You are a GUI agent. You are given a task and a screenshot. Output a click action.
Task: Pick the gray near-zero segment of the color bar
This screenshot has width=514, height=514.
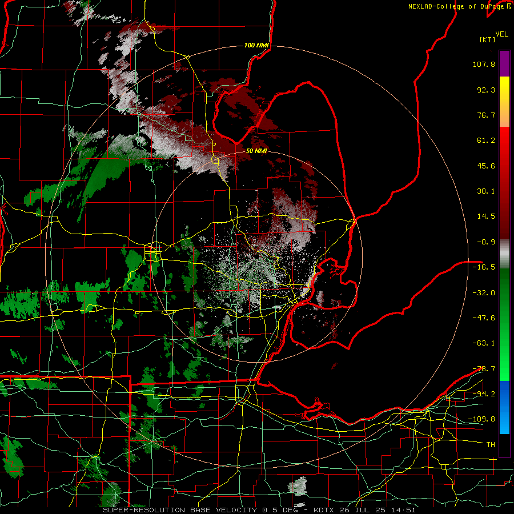tap(504, 254)
